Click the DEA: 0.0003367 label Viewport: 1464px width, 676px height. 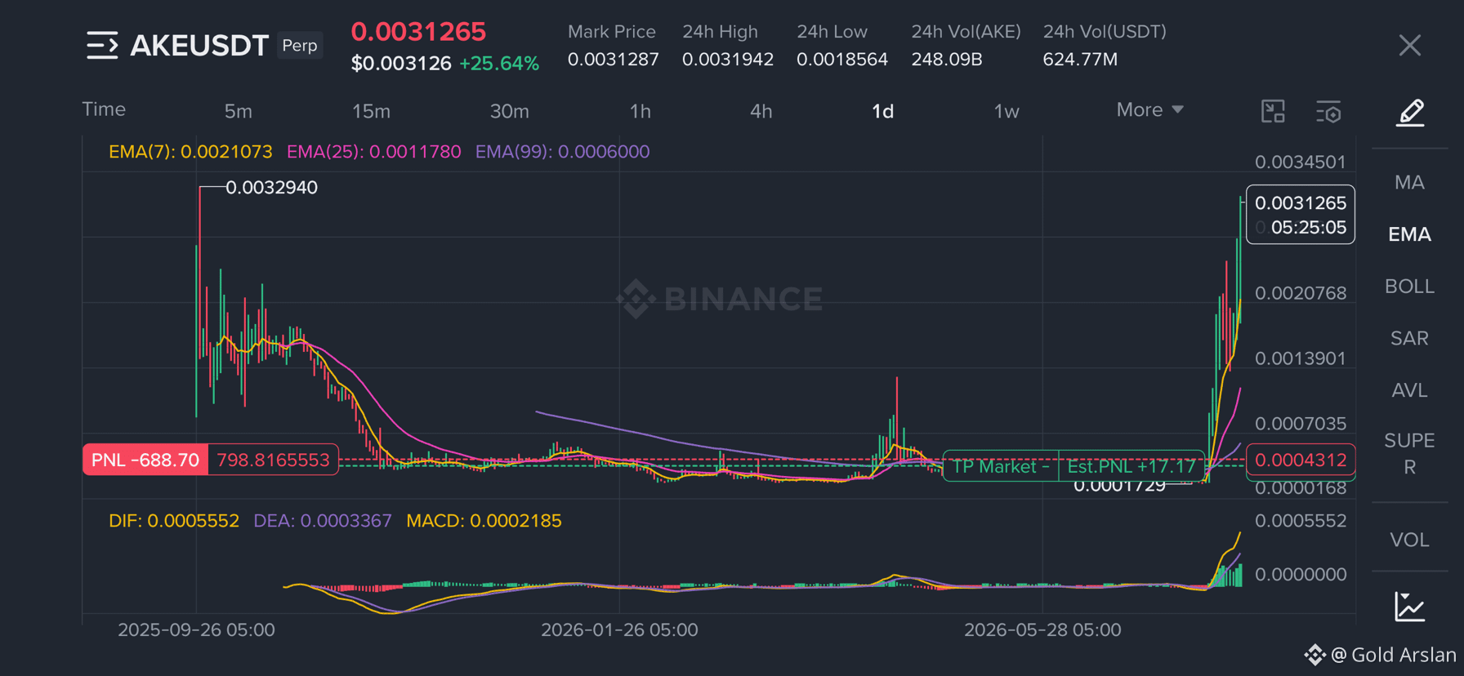pos(323,521)
